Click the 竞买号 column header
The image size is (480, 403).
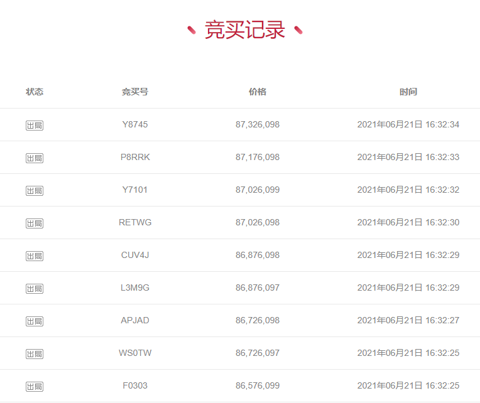point(135,92)
